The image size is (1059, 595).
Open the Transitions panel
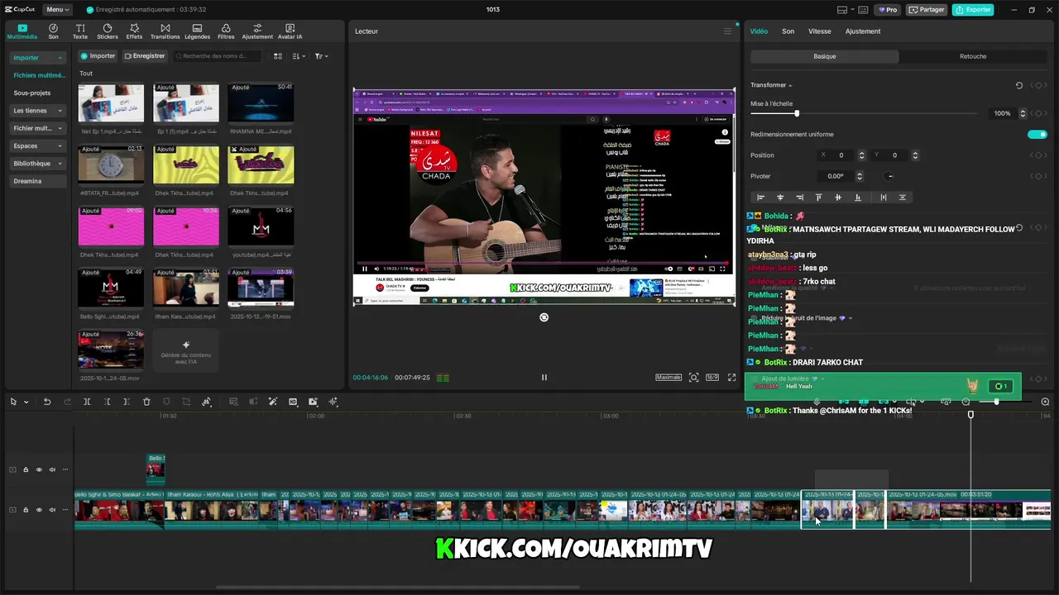pos(165,31)
